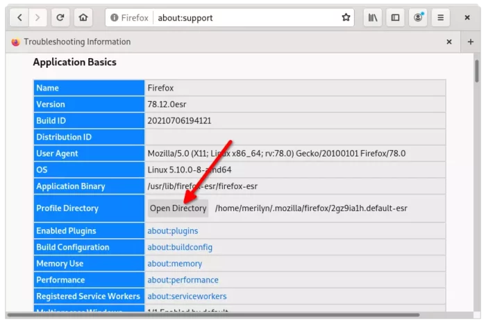This screenshot has width=486, height=324.
Task: Reload the current page
Action: (60, 17)
